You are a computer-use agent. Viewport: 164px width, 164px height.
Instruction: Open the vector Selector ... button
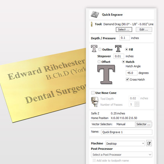[x=143, y=124]
